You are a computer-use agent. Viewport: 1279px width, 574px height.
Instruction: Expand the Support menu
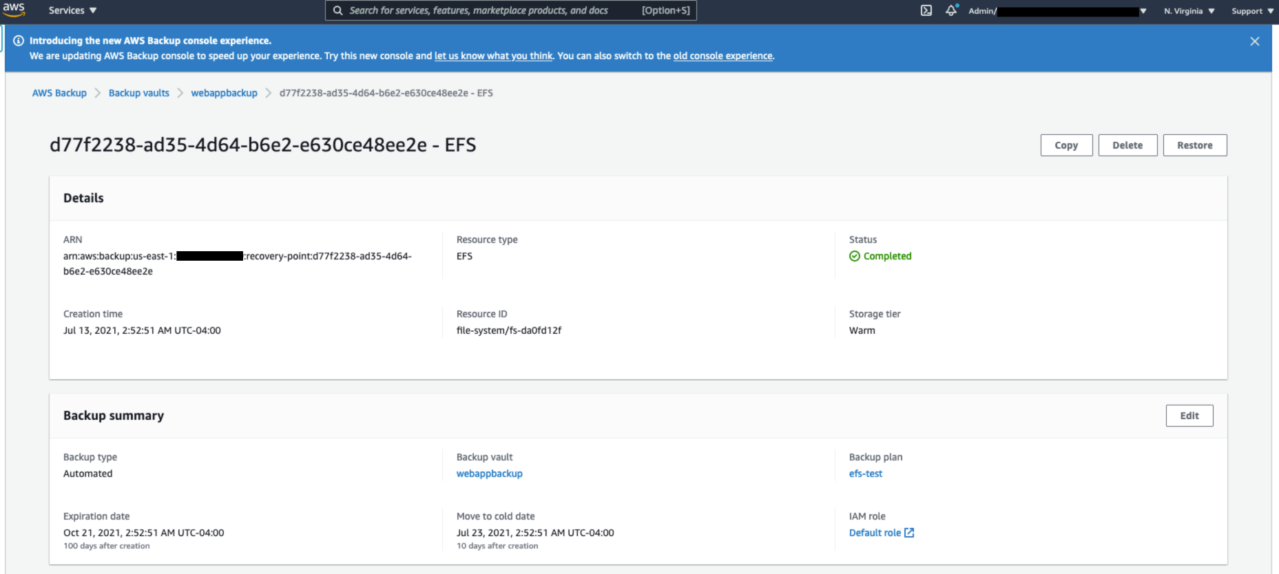tap(1252, 11)
